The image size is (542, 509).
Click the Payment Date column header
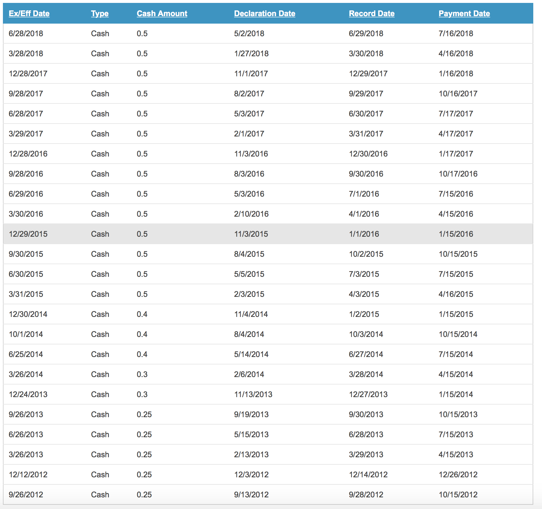click(464, 14)
